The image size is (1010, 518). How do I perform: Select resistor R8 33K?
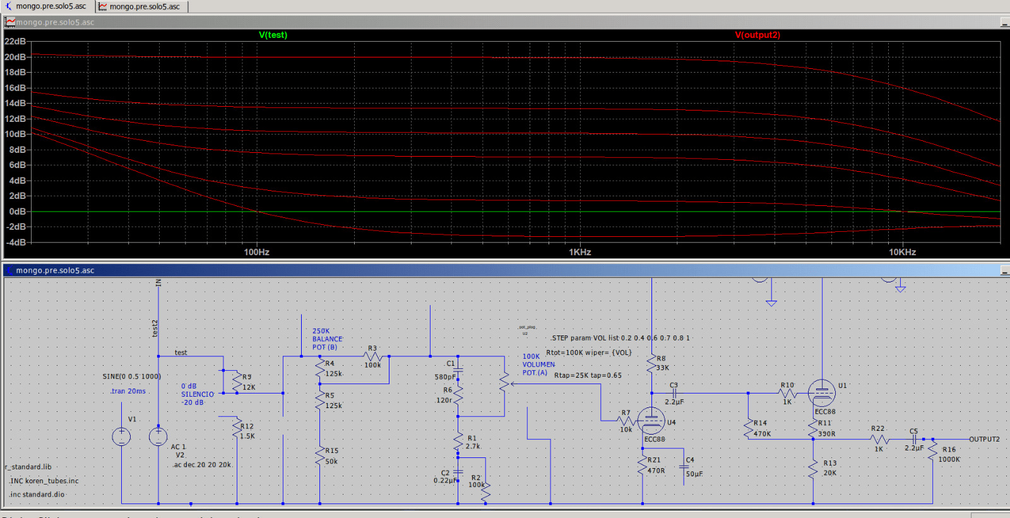651,363
